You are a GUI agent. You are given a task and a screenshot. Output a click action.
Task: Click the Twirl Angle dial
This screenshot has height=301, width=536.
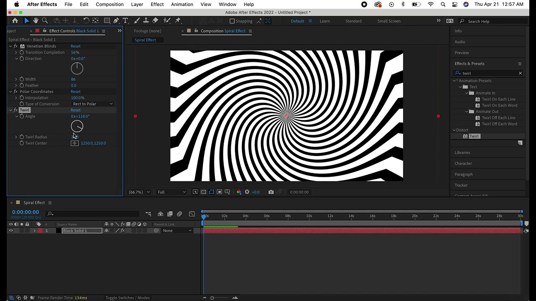point(77,126)
